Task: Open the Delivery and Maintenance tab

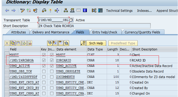Action: coord(51,32)
